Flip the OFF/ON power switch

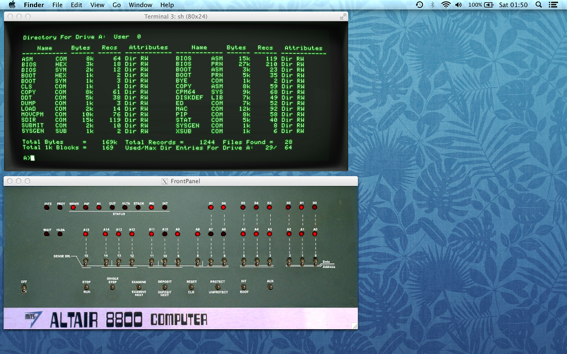[24, 288]
